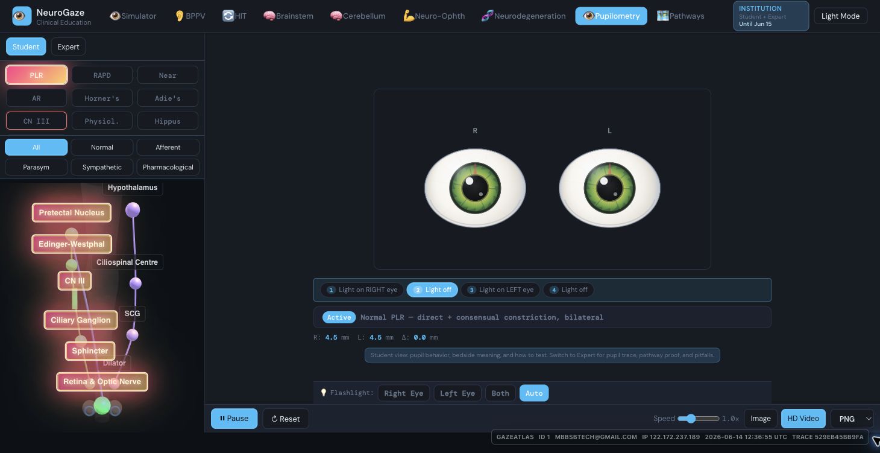880x453 pixels.
Task: Select Expert view mode
Action: (x=68, y=46)
